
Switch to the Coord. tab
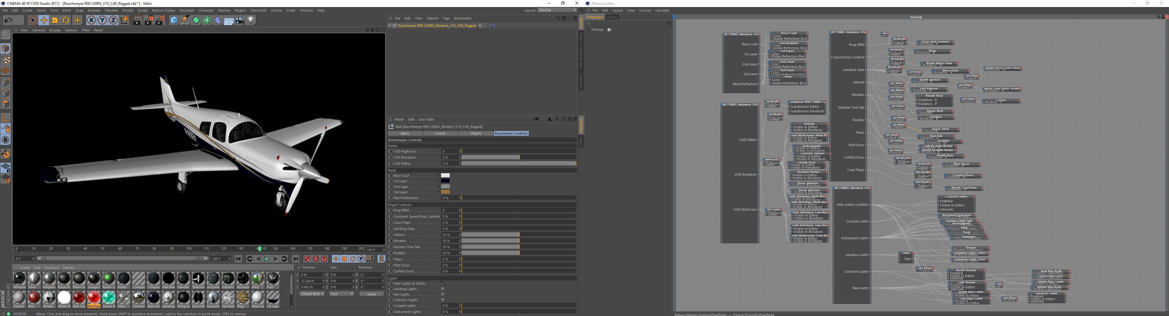click(440, 133)
